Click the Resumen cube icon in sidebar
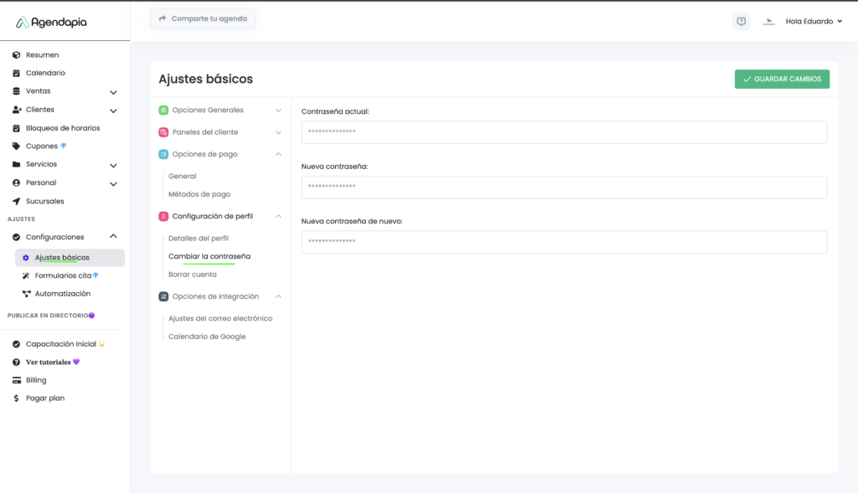The image size is (858, 493). click(16, 55)
